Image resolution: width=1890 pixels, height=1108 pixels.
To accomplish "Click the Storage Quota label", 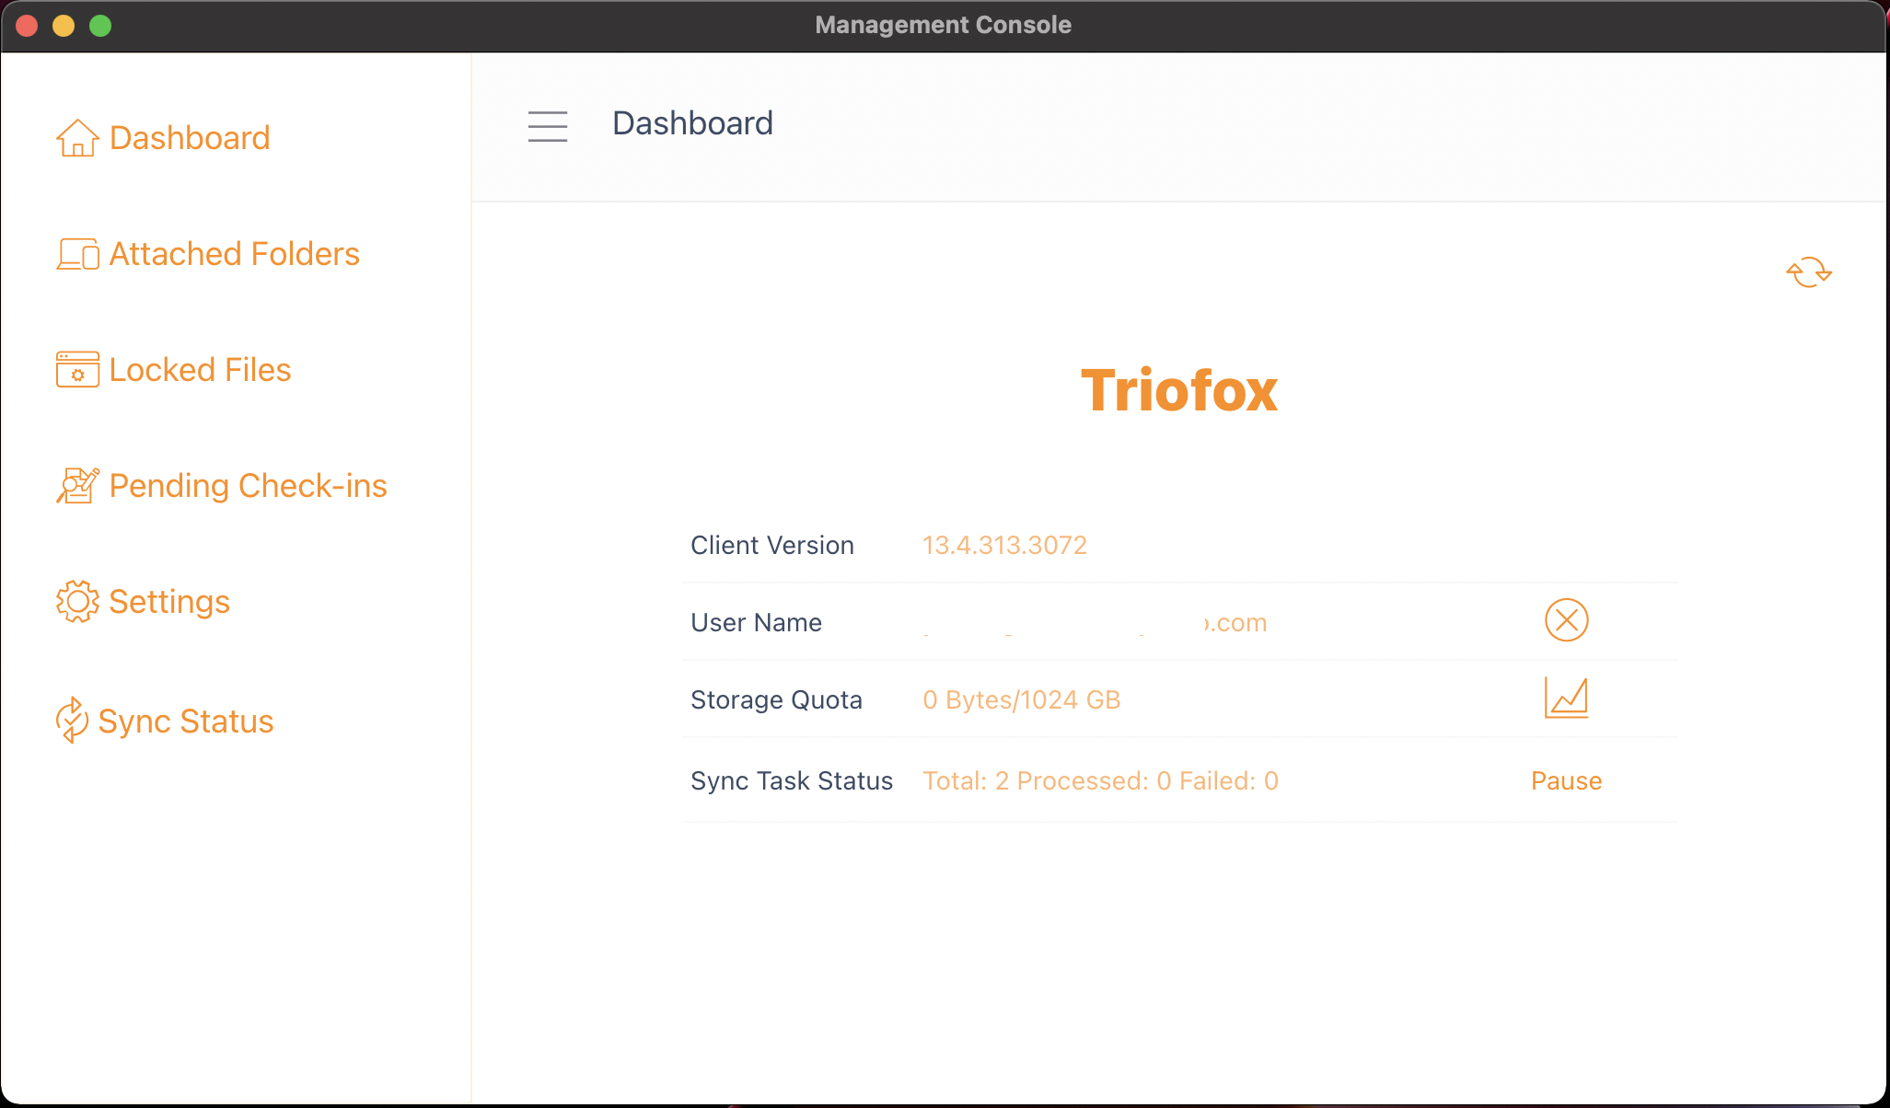I will 776,700.
